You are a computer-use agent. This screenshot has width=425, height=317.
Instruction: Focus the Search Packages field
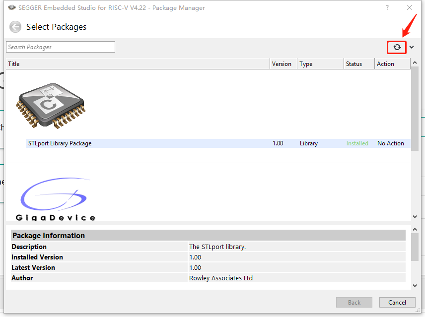[x=61, y=47]
